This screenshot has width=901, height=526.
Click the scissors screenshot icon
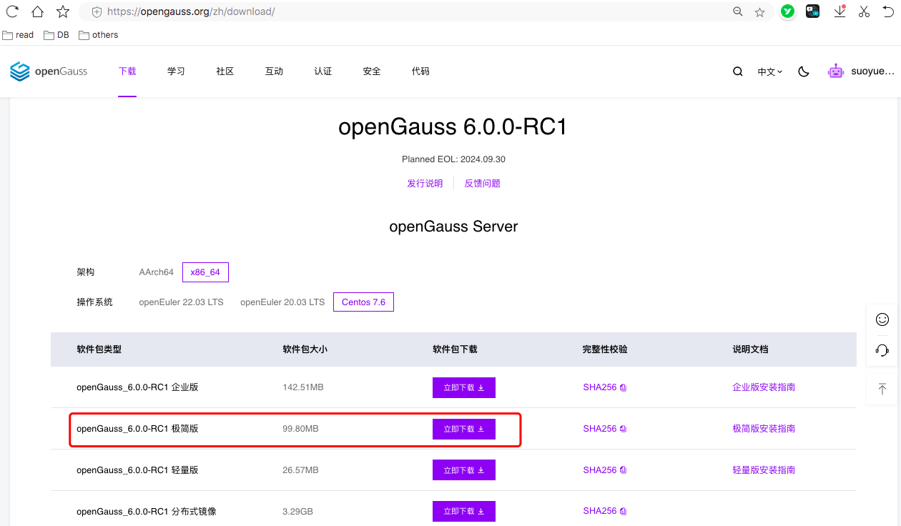[x=864, y=11]
